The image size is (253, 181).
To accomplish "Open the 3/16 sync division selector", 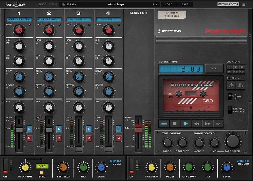I will 42,165.
